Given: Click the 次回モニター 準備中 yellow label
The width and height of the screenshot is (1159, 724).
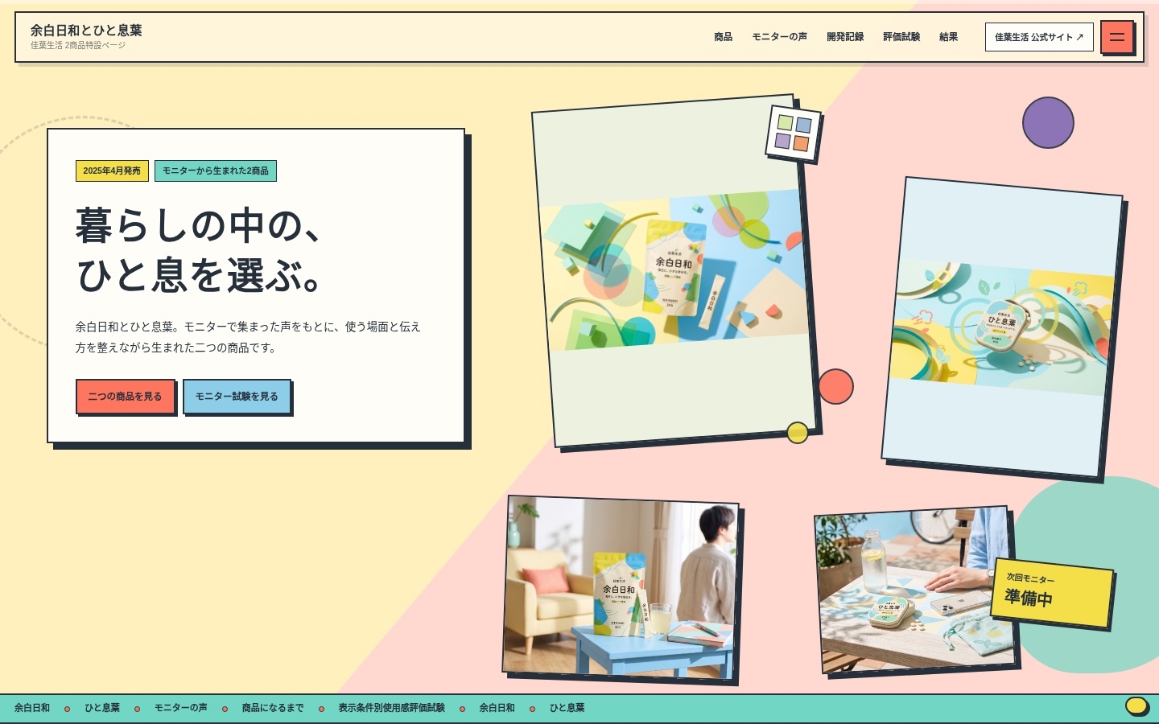Looking at the screenshot, I should coord(1053,592).
